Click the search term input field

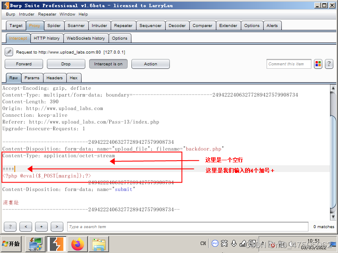pos(188,226)
